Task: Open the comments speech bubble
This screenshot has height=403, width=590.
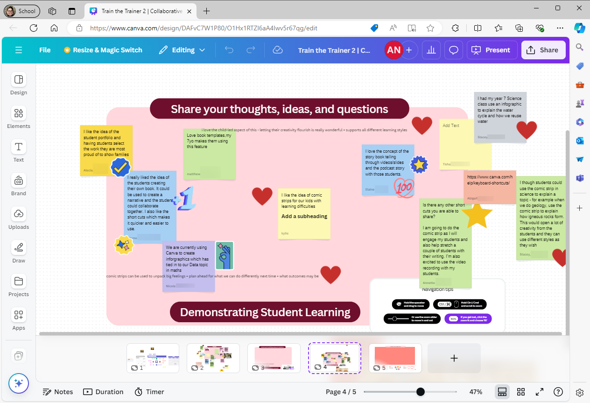Action: click(x=454, y=50)
